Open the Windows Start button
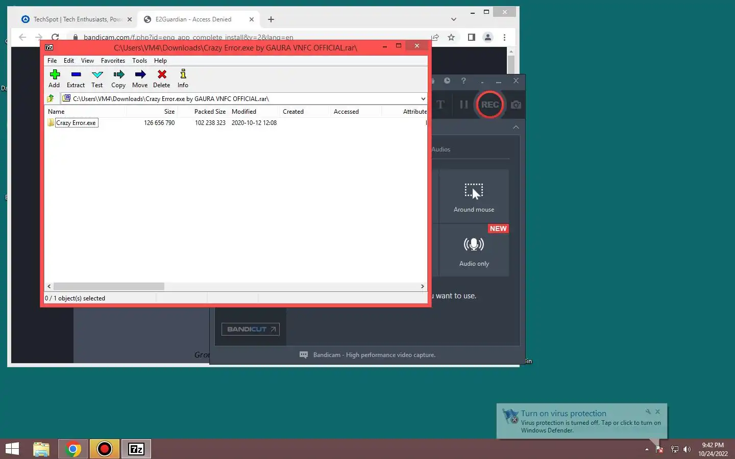The height and width of the screenshot is (459, 735). [x=12, y=449]
